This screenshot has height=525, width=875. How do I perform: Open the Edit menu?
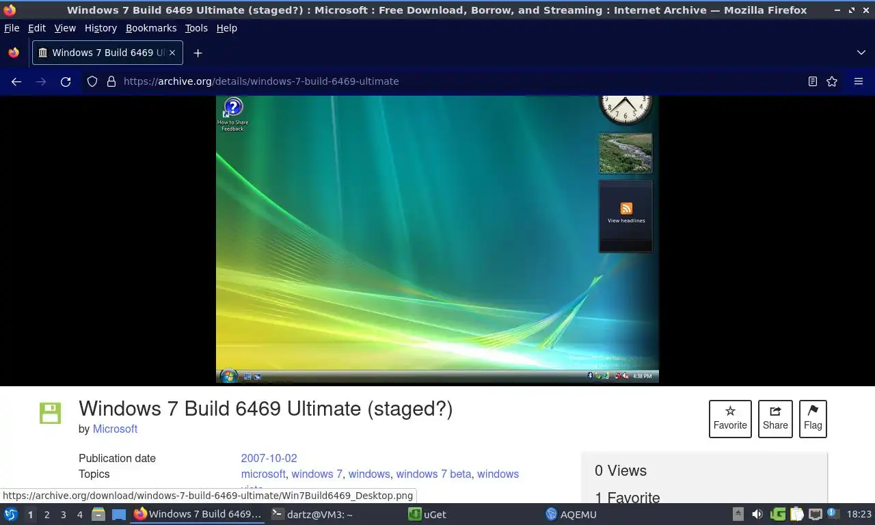[37, 28]
